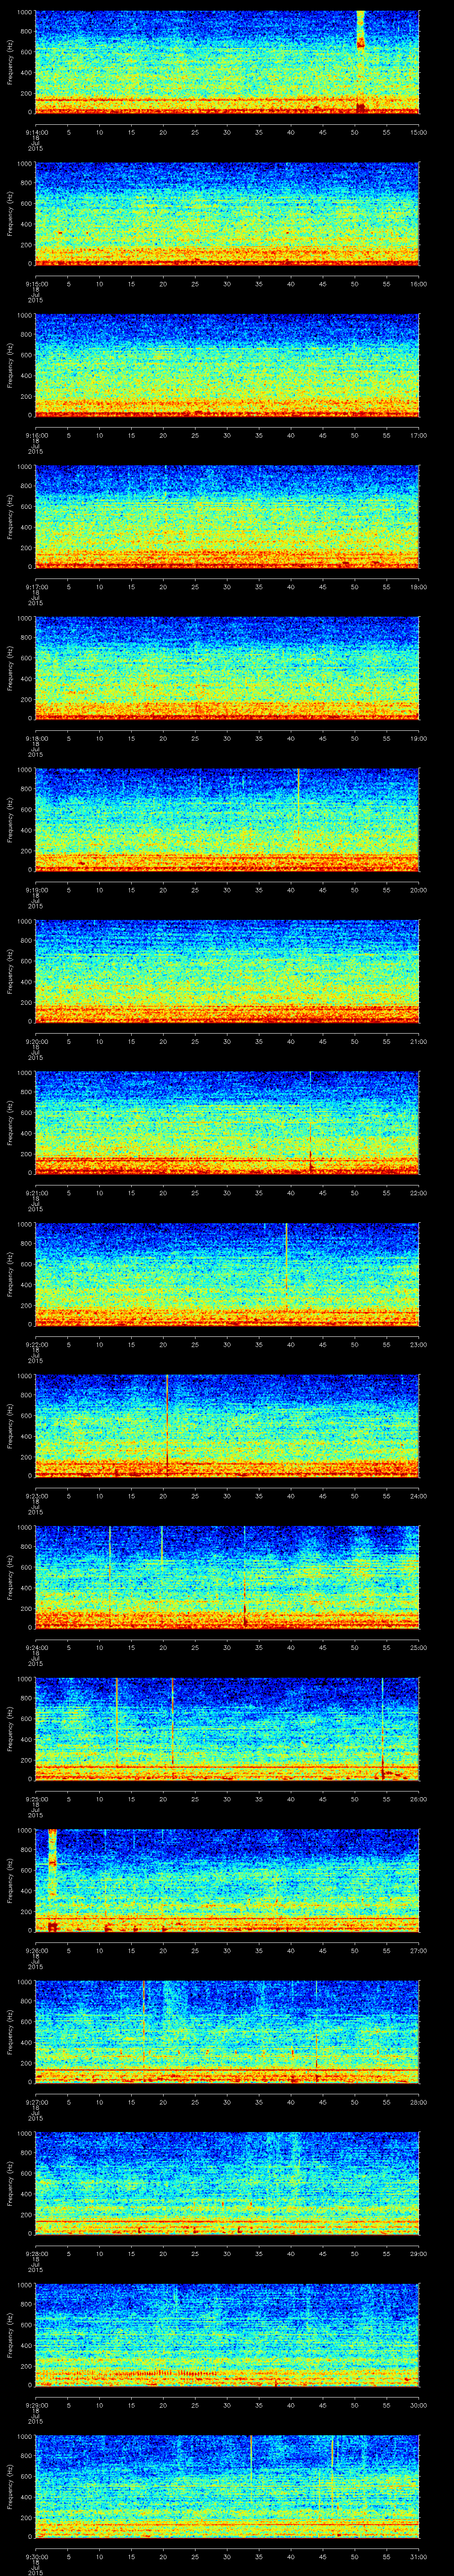This screenshot has height=2576, width=454.
Task: Open the spectrogram panel starting at 9:20:00
Action: pos(227,971)
